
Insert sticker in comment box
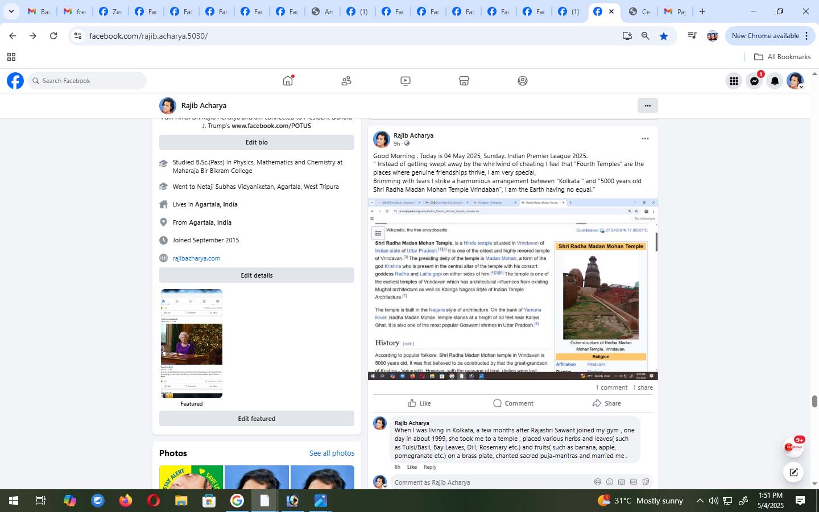coord(646,482)
